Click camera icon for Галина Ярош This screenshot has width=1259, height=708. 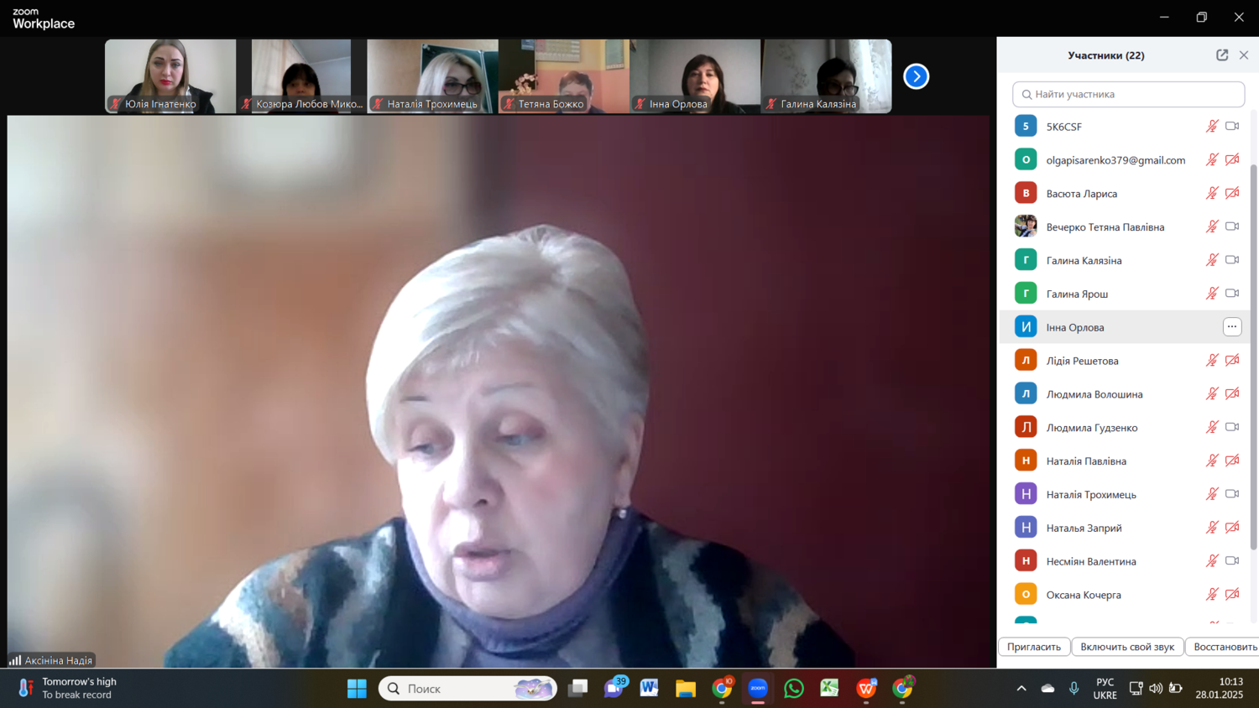click(x=1232, y=294)
